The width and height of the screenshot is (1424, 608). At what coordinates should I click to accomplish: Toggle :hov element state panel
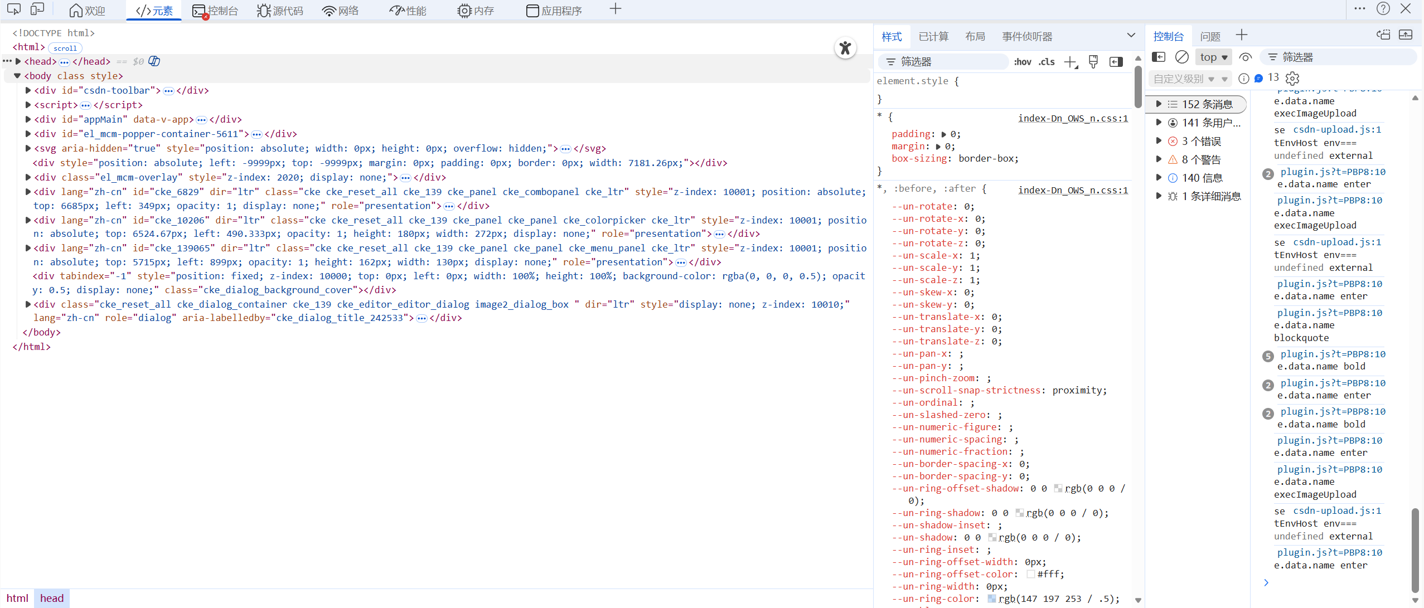click(1022, 62)
